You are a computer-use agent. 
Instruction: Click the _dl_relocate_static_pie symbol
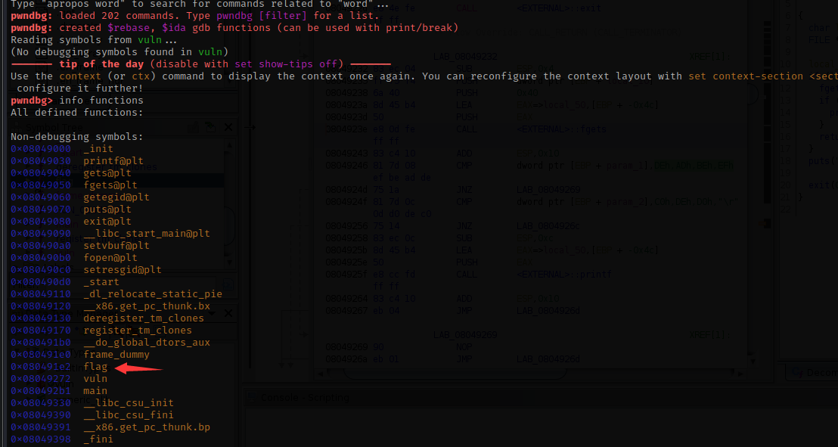(152, 293)
